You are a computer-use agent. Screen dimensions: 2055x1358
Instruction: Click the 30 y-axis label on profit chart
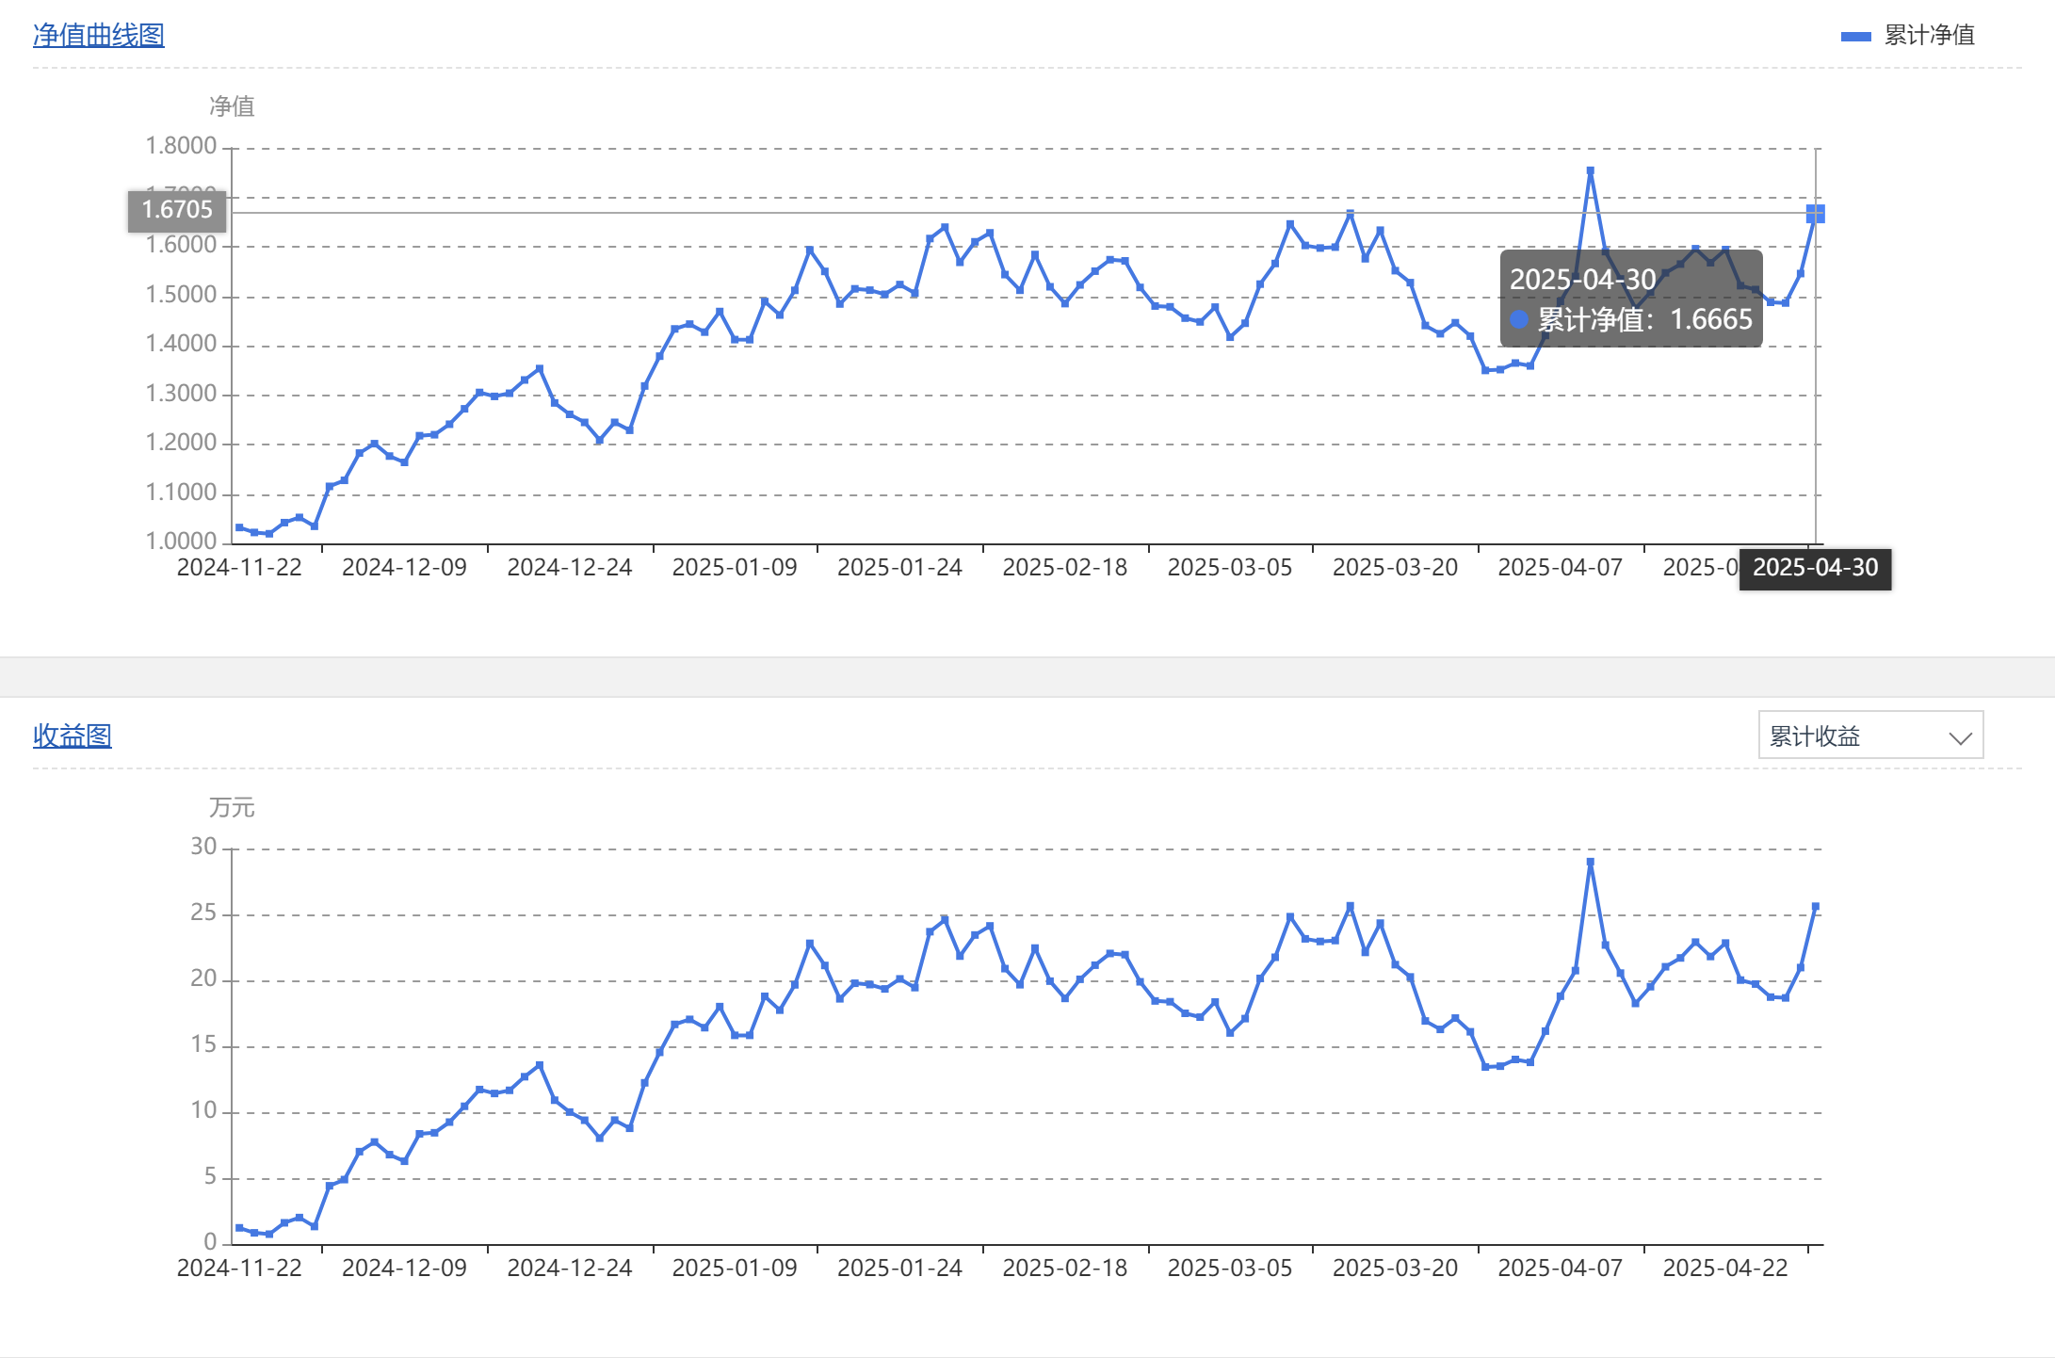pos(203,847)
